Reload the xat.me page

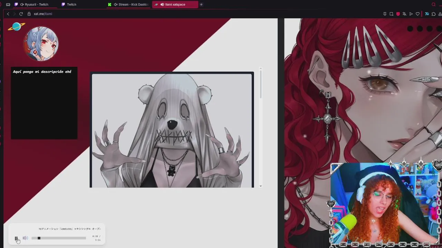click(x=21, y=14)
